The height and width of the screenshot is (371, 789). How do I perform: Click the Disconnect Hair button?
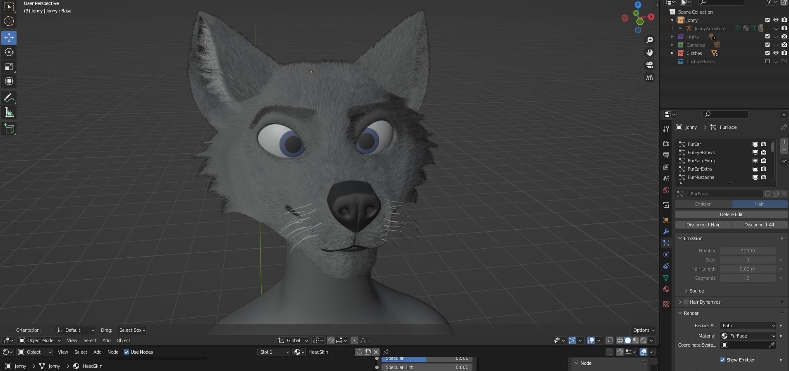tap(703, 225)
